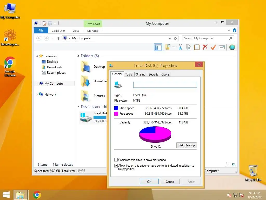This screenshot has height=200, width=266.
Task: Click the Forward navigation arrow
Action: point(46,39)
